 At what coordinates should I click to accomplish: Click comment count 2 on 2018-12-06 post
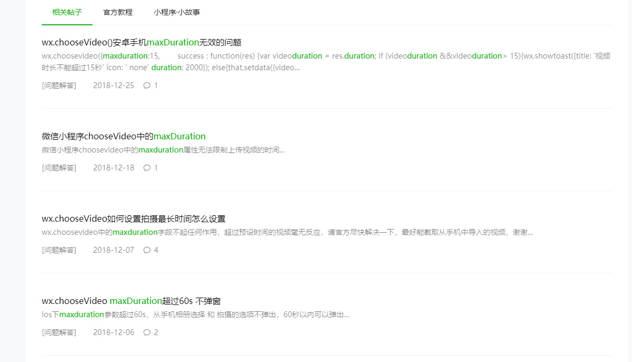(x=156, y=332)
